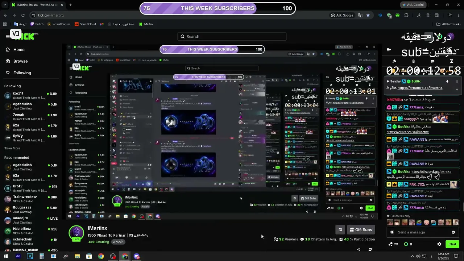This screenshot has width=464, height=261.
Task: Click the user icon next to share
Action: click(370, 249)
